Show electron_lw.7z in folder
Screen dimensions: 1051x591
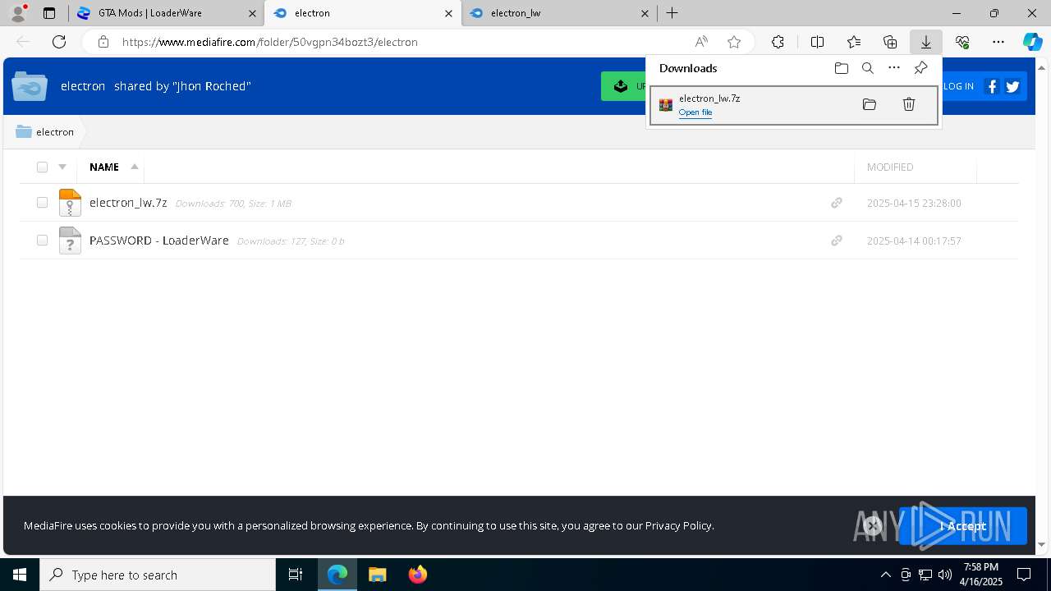pos(870,104)
